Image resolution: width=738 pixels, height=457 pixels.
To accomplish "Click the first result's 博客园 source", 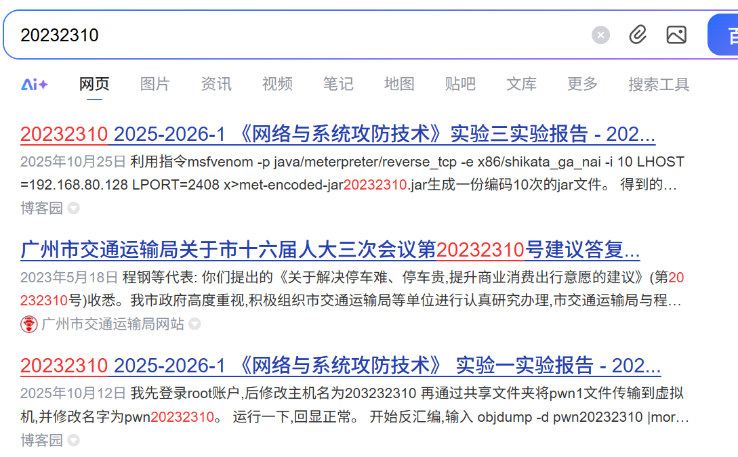I will 41,208.
